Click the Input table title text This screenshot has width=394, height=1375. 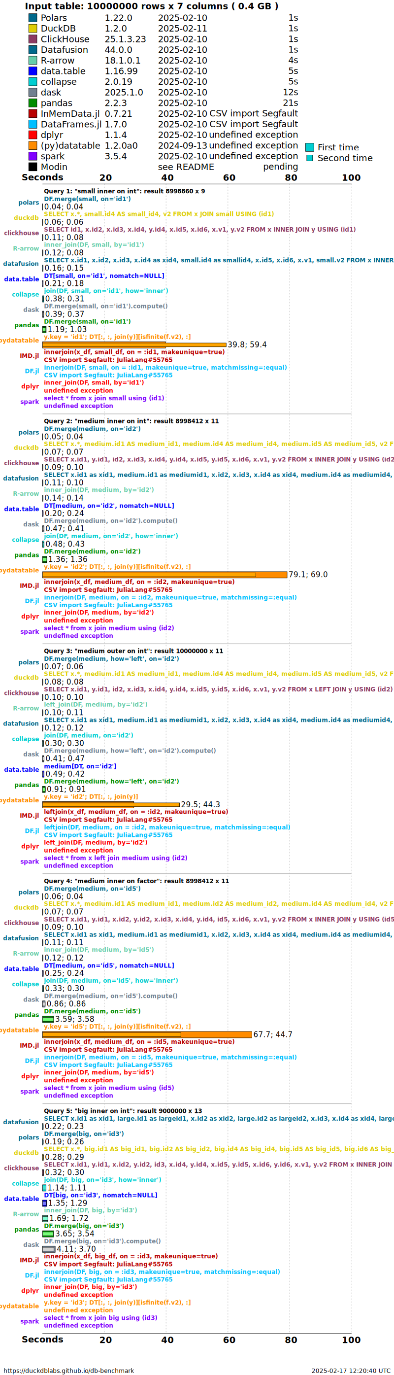[151, 6]
